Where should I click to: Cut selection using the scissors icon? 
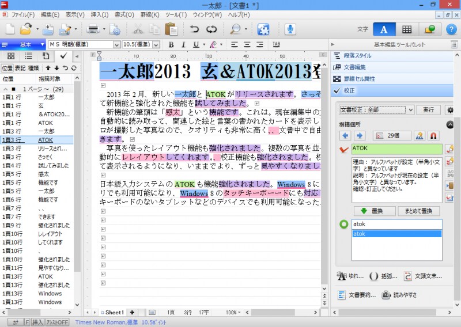[x=138, y=29]
